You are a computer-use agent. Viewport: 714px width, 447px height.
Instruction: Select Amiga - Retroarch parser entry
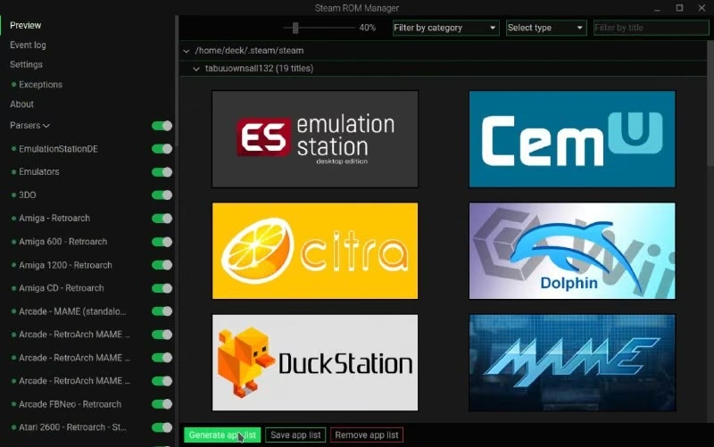tap(54, 218)
